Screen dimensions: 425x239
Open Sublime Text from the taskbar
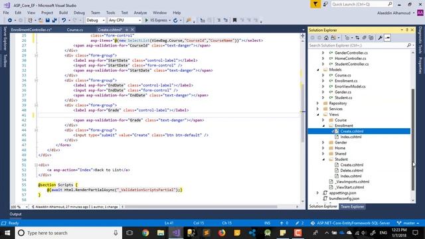pyautogui.click(x=207, y=233)
